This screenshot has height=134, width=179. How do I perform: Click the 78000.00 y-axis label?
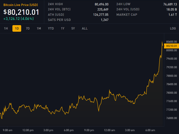coord(171,93)
